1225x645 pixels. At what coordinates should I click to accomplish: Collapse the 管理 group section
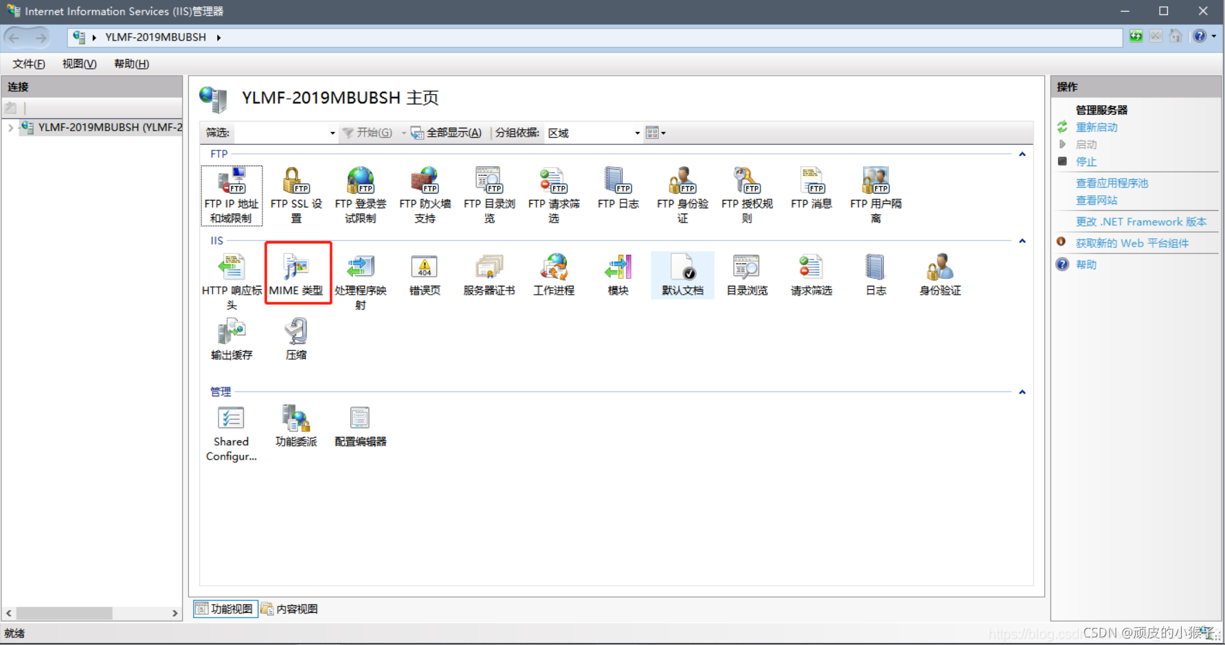pyautogui.click(x=1022, y=392)
